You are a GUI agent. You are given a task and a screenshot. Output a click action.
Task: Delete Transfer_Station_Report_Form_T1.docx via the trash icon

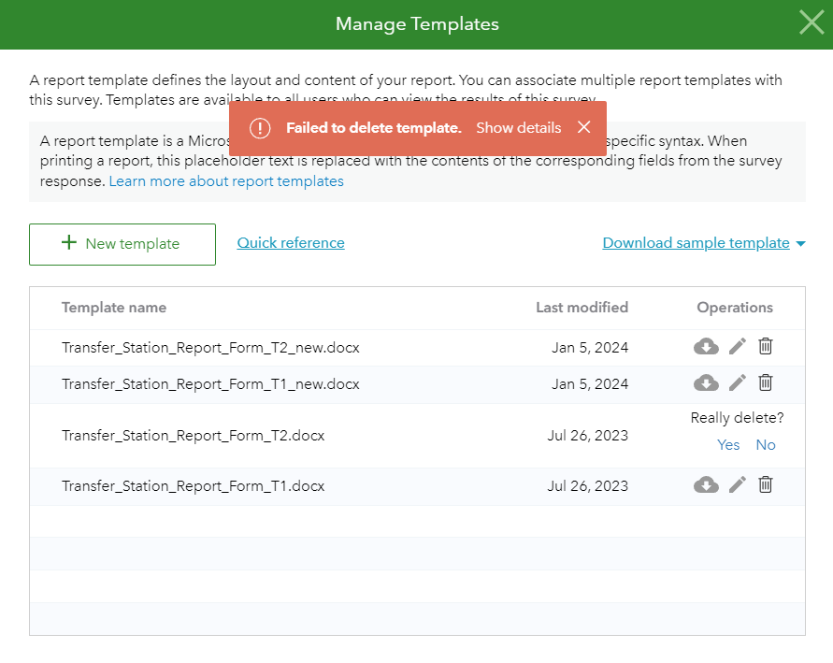point(765,485)
